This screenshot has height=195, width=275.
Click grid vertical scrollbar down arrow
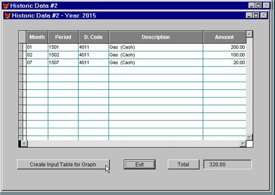(x=250, y=137)
